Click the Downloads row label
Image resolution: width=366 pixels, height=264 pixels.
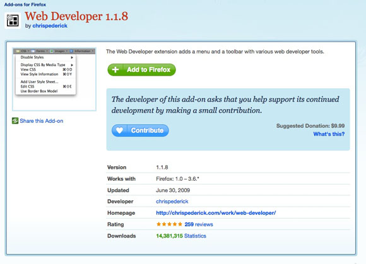(121, 236)
